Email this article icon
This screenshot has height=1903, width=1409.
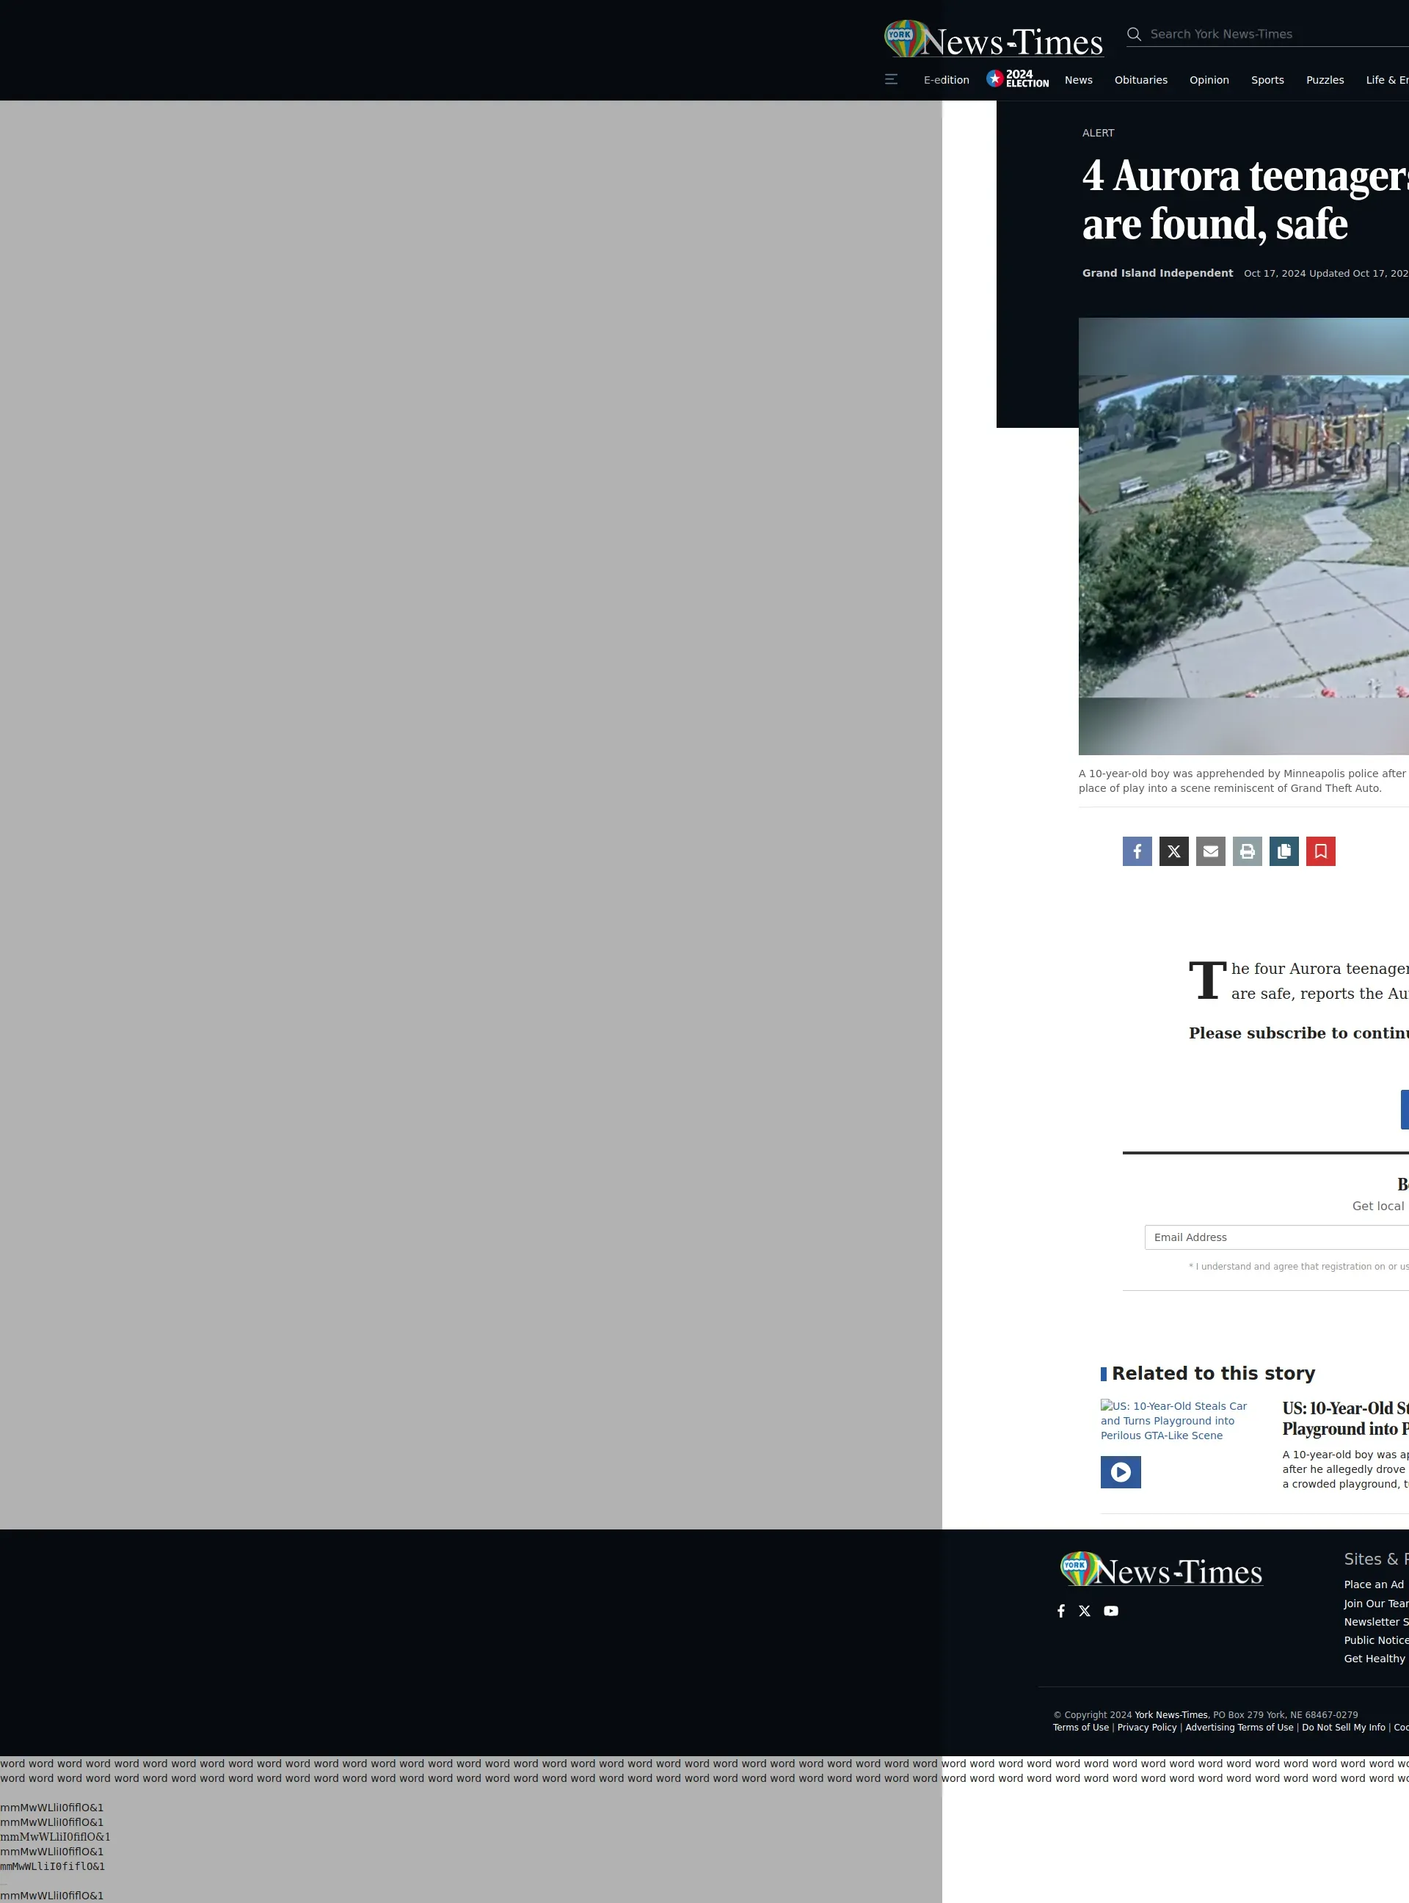point(1210,851)
